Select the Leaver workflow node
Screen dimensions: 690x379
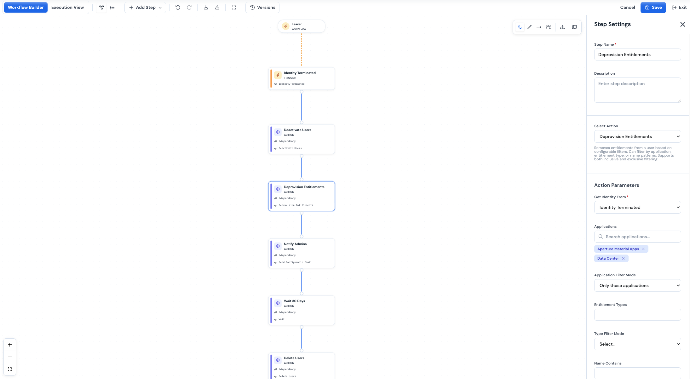click(302, 26)
